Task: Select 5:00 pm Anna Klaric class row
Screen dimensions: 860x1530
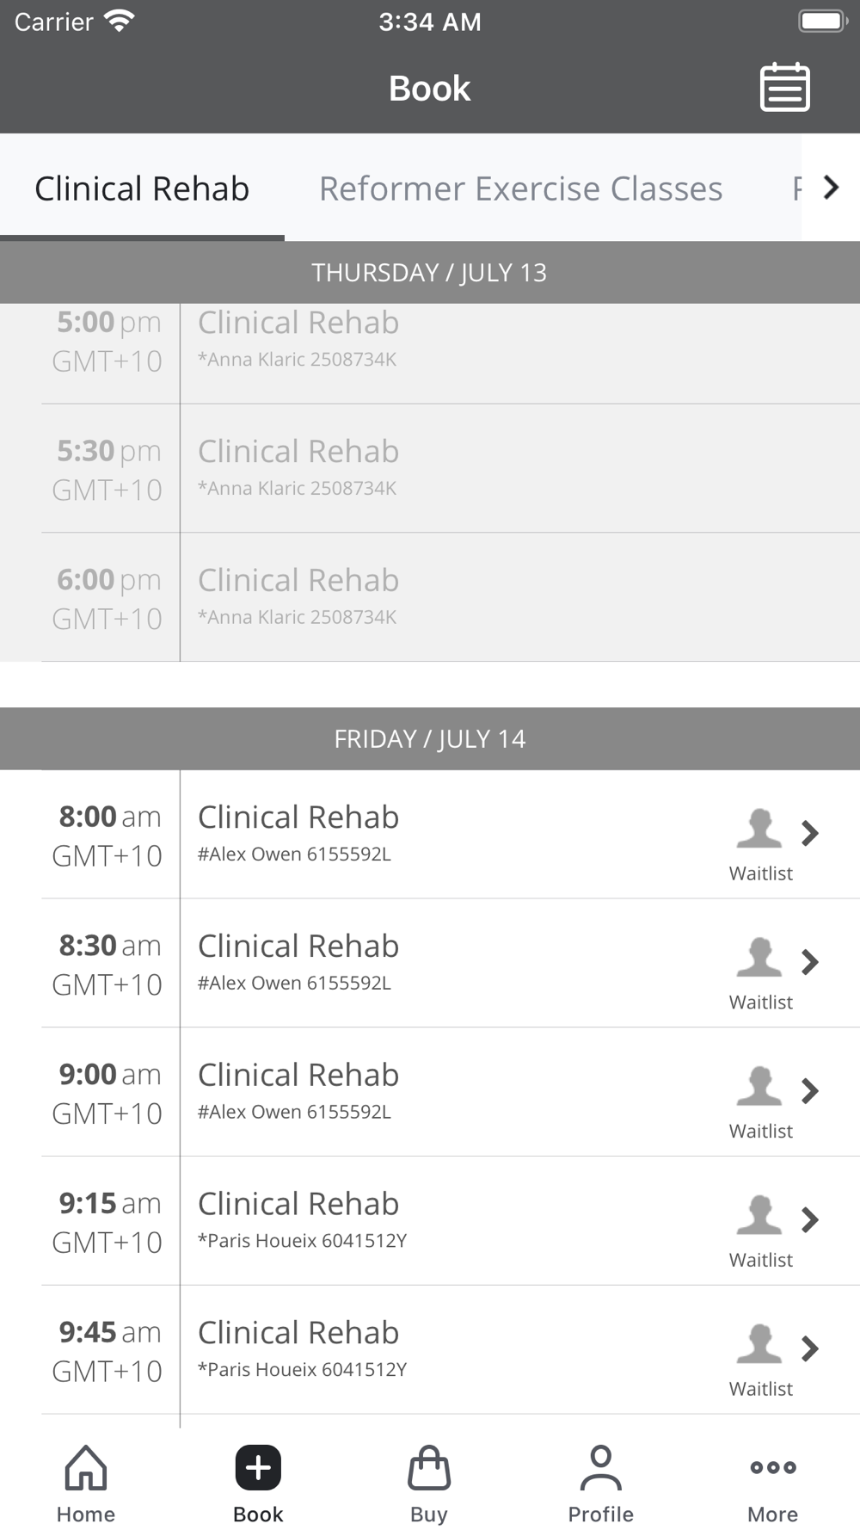Action: [430, 340]
